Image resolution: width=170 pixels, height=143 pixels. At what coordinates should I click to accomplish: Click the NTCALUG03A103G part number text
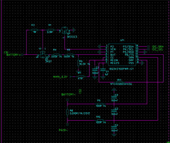click(x=121, y=84)
